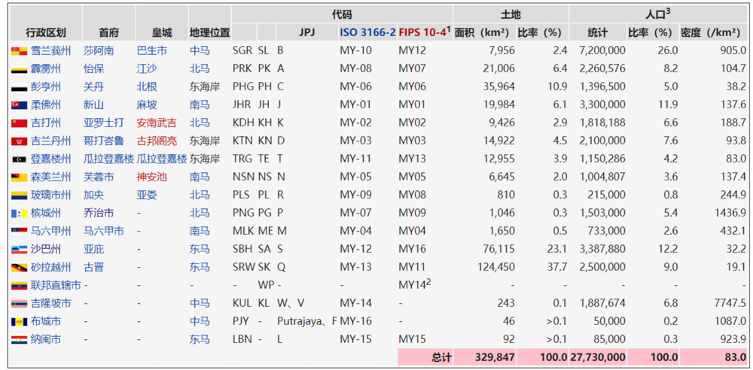Click the red FIPS 10-4 header link
The image size is (753, 370).
coord(422,32)
